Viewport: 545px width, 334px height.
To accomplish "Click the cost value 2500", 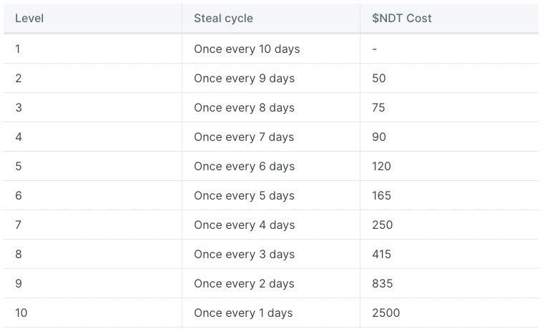I will tap(386, 313).
